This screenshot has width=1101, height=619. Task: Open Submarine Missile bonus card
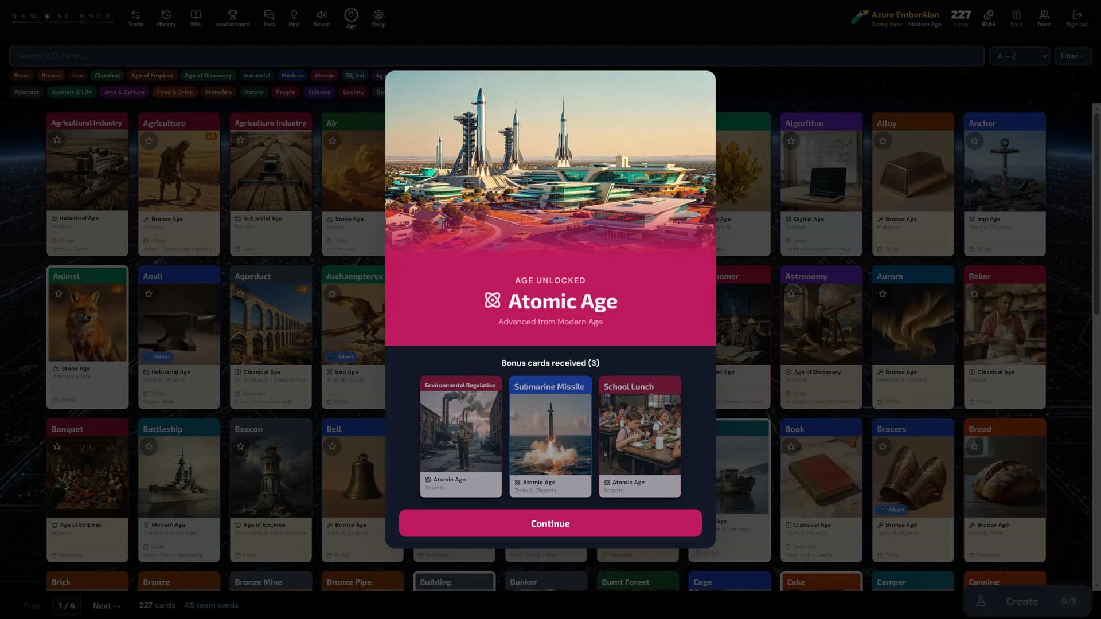(550, 437)
